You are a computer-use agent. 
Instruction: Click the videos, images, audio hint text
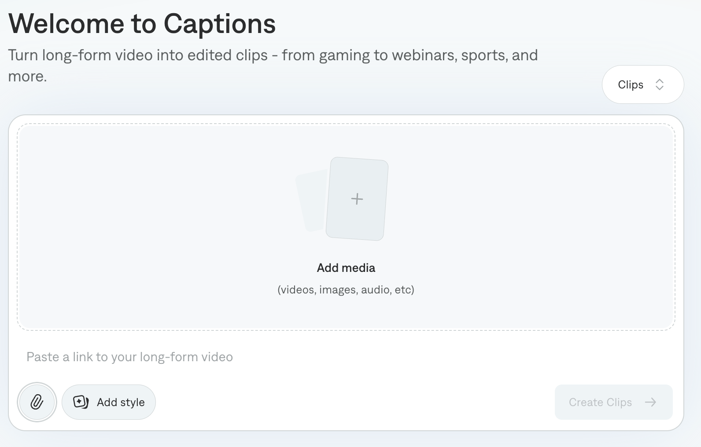[x=346, y=290]
